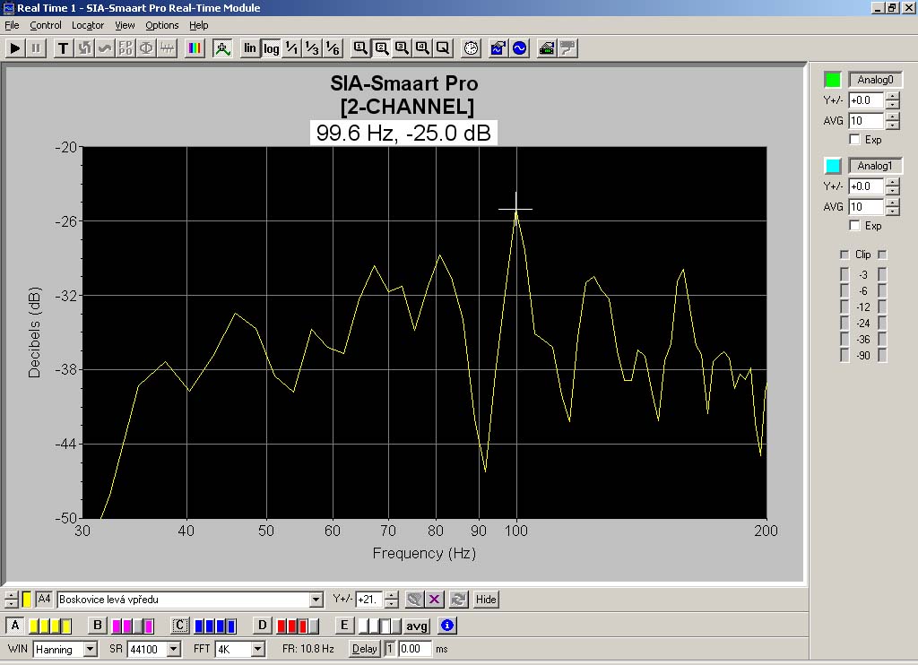Viewport: 918px width, 665px height.
Task: Select reference bank E button
Action: pyautogui.click(x=344, y=626)
